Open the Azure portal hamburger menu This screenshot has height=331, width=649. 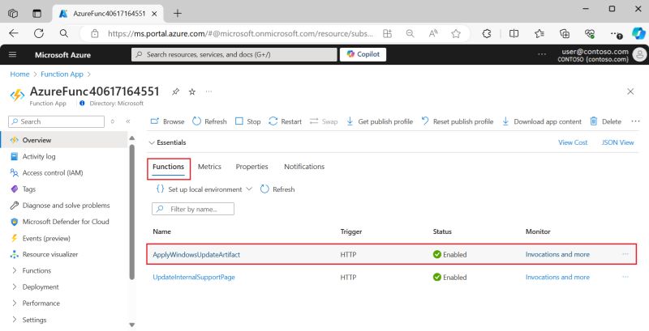coord(12,54)
